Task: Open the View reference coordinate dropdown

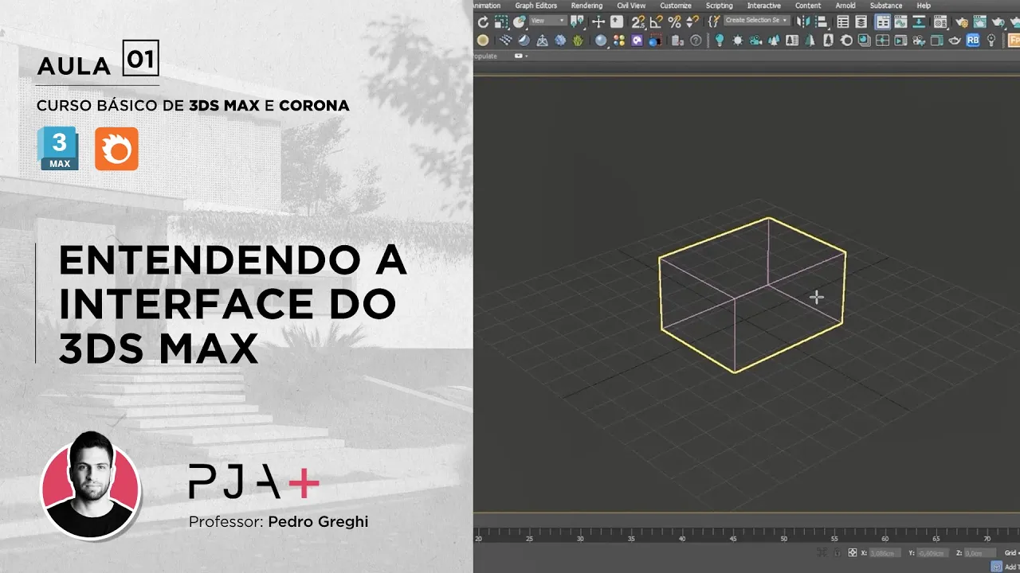Action: pos(548,21)
